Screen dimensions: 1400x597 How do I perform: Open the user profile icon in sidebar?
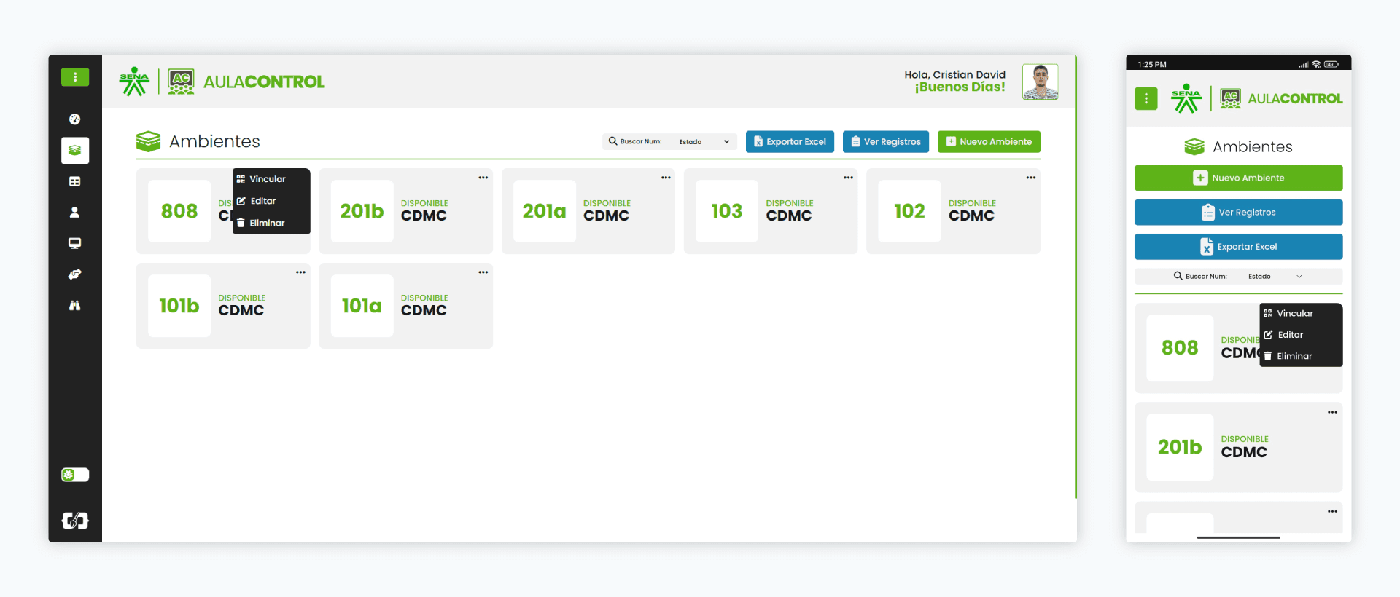[74, 213]
